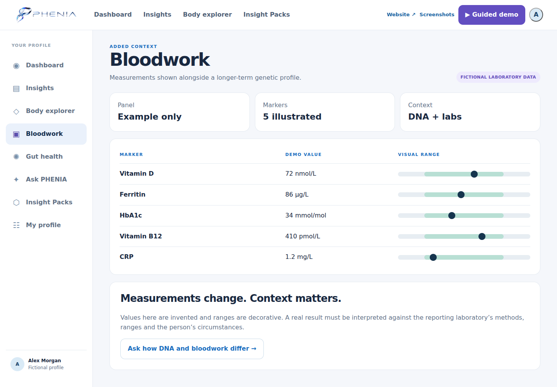The image size is (557, 387).
Task: Select Gut health label in sidebar
Action: point(44,156)
